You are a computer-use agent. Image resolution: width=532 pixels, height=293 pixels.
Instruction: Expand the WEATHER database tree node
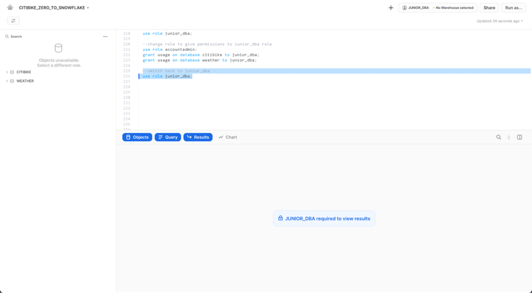point(7,81)
